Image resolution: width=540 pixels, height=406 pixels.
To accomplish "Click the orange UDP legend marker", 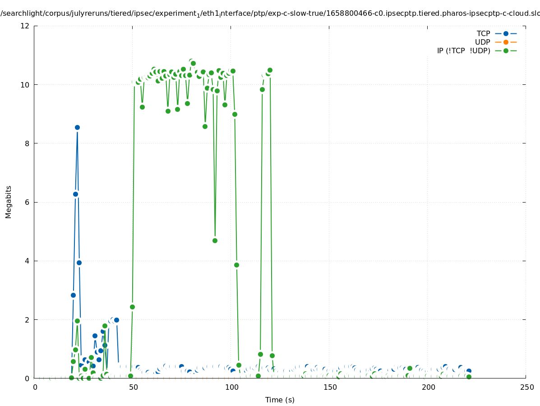I will click(506, 42).
